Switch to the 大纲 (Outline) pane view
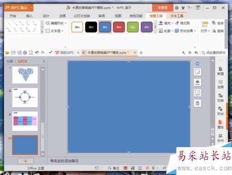Screen dimensions: 232x175 pos(10,61)
